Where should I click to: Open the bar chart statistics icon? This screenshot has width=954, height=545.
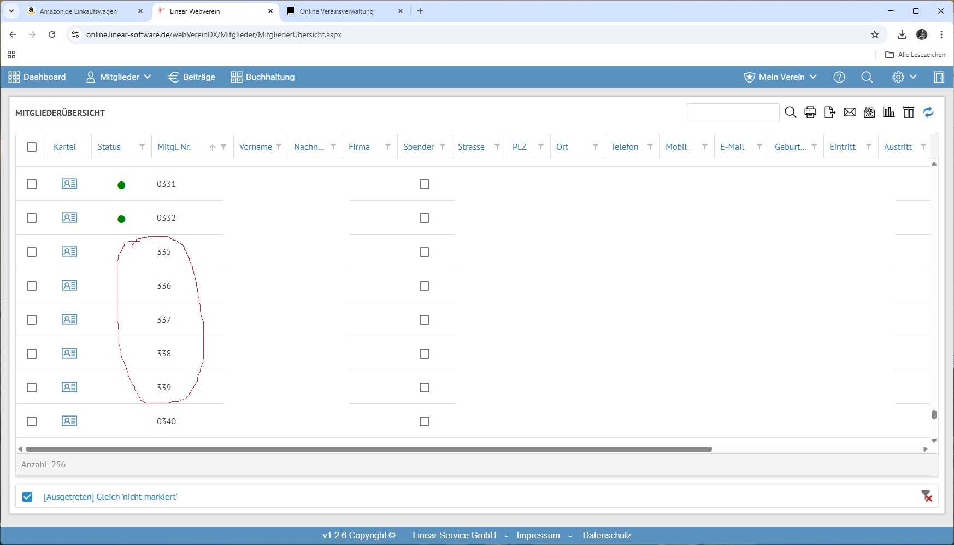[889, 113]
